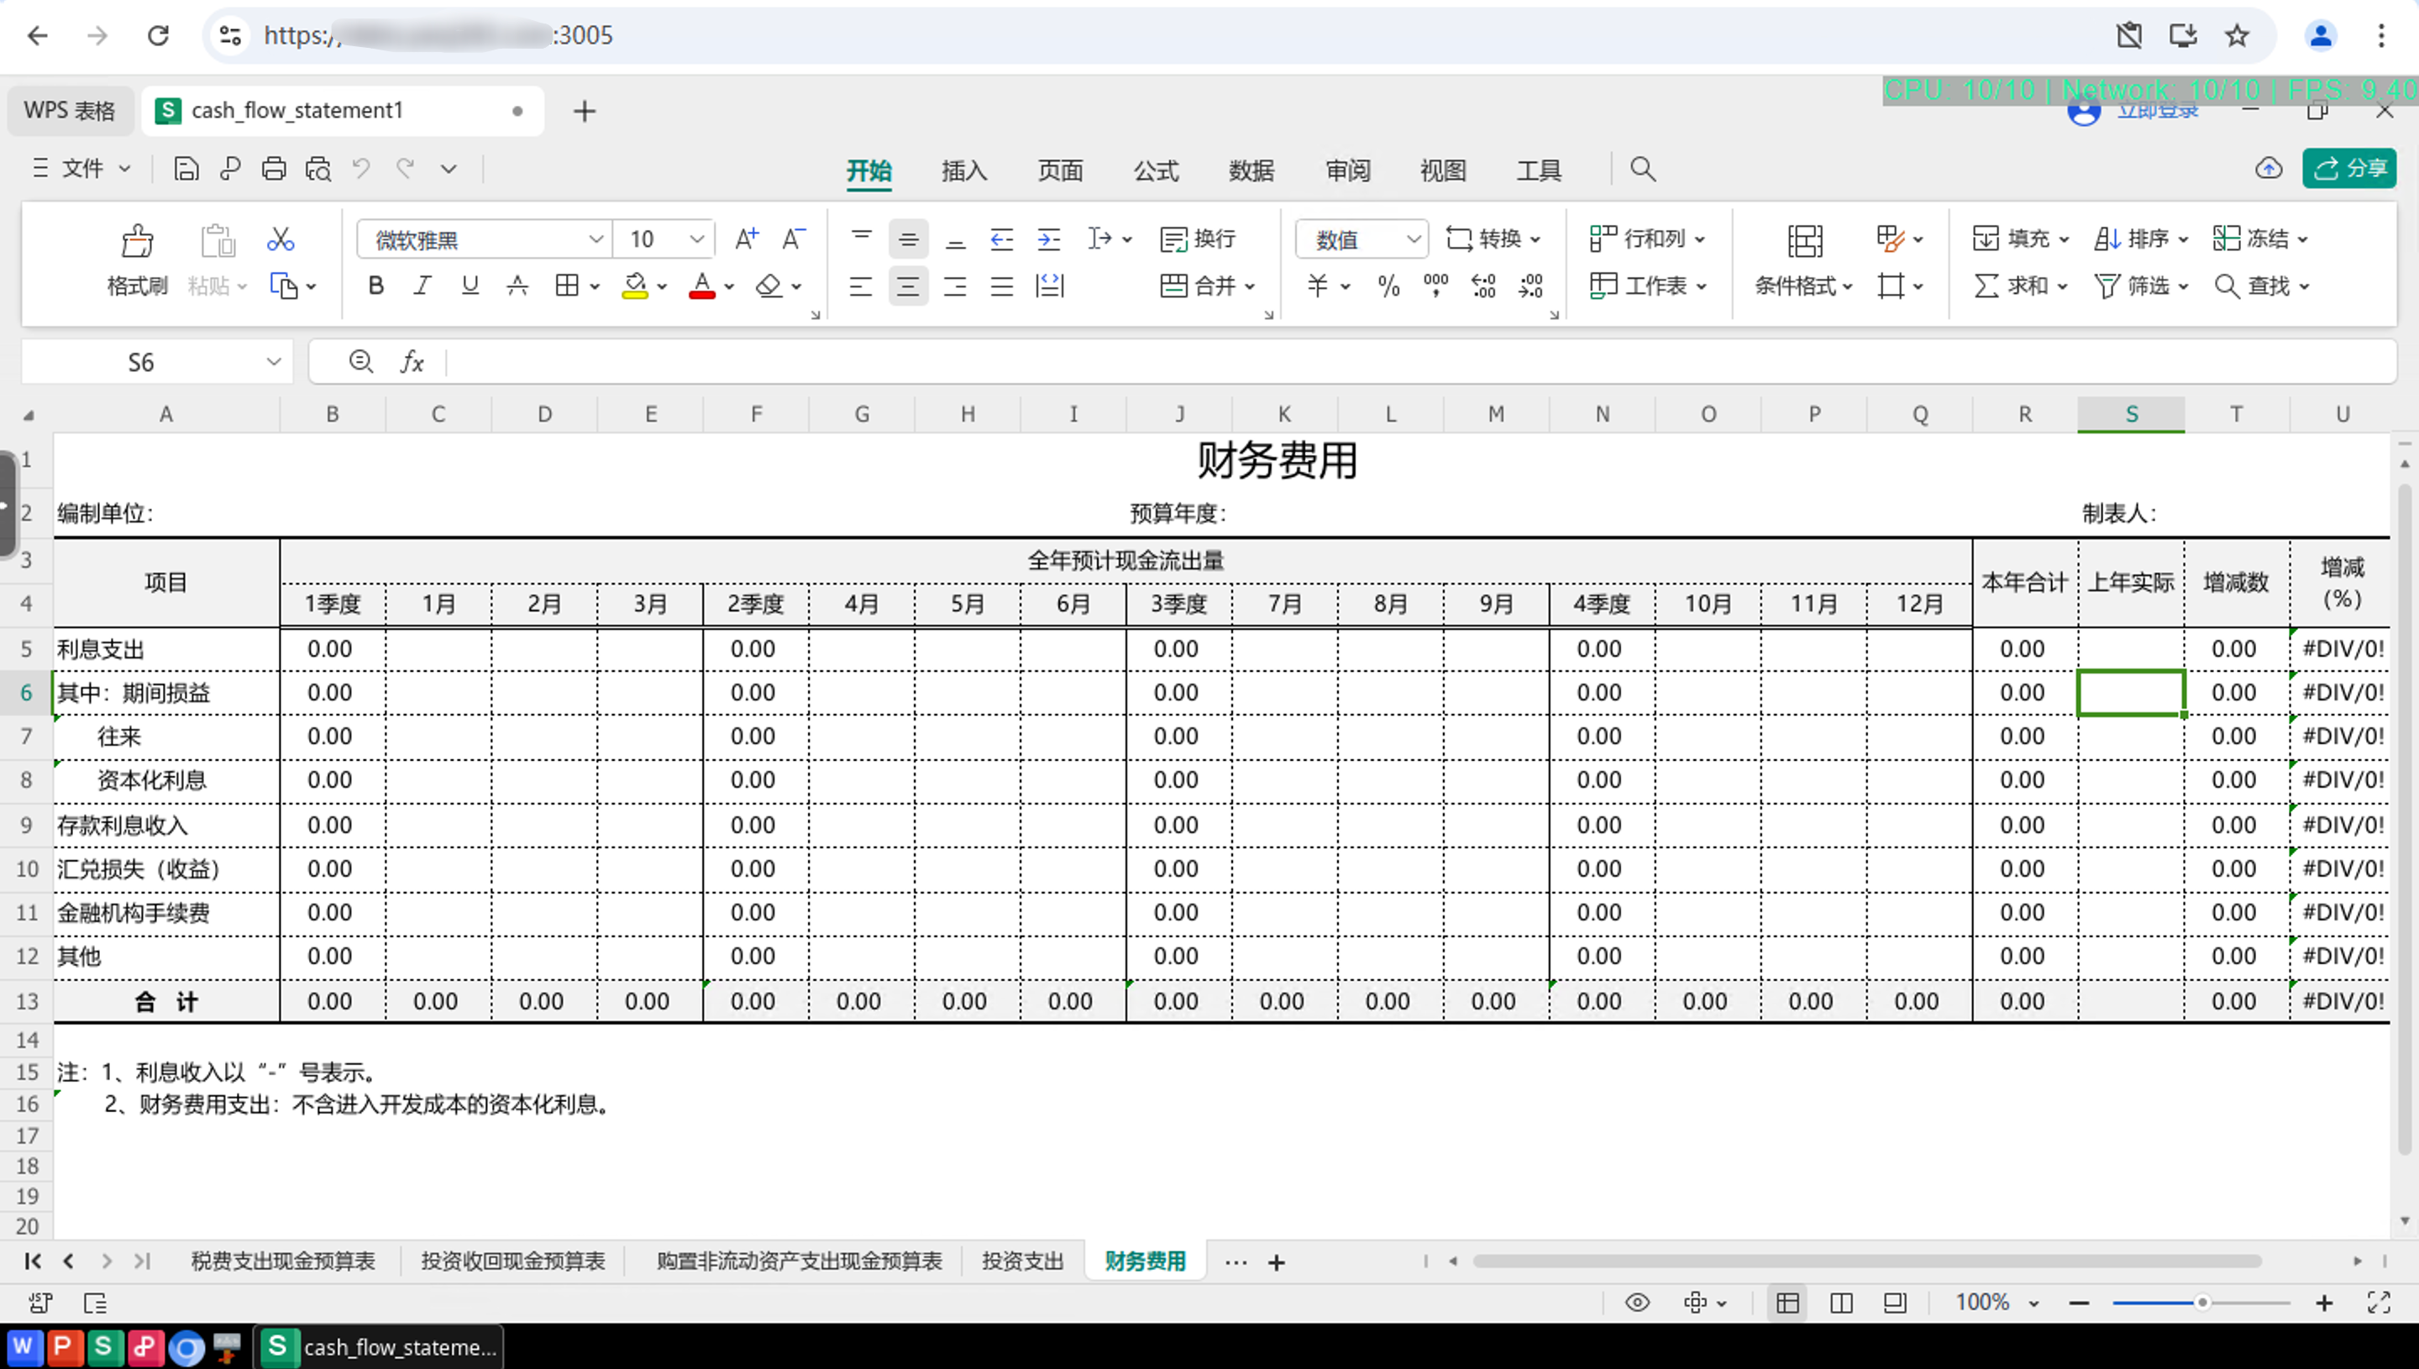Open font size dropdown showing 10

click(696, 239)
